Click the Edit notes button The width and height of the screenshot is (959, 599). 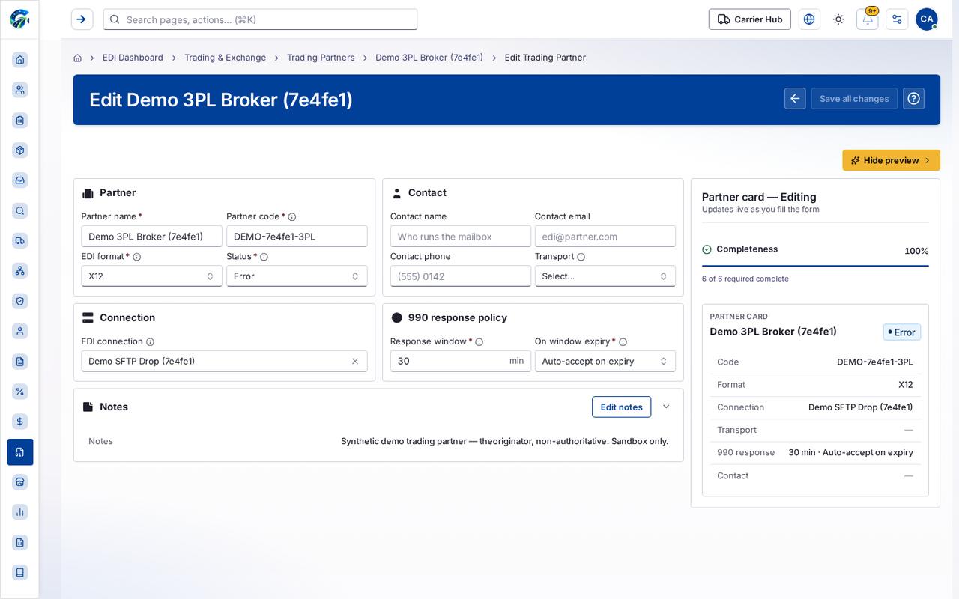[621, 407]
